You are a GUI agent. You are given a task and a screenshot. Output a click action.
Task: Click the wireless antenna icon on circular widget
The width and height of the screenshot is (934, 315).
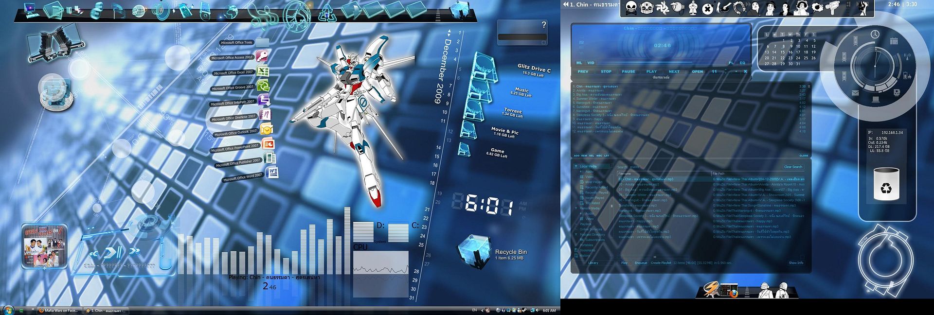point(907,56)
